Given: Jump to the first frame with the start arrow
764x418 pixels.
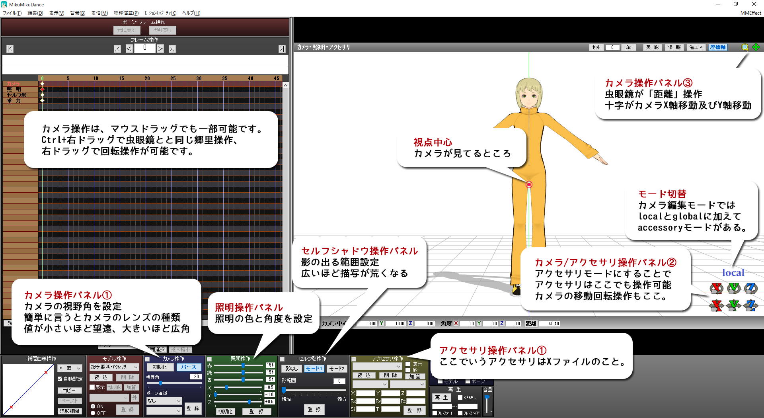Looking at the screenshot, I should click(10, 49).
